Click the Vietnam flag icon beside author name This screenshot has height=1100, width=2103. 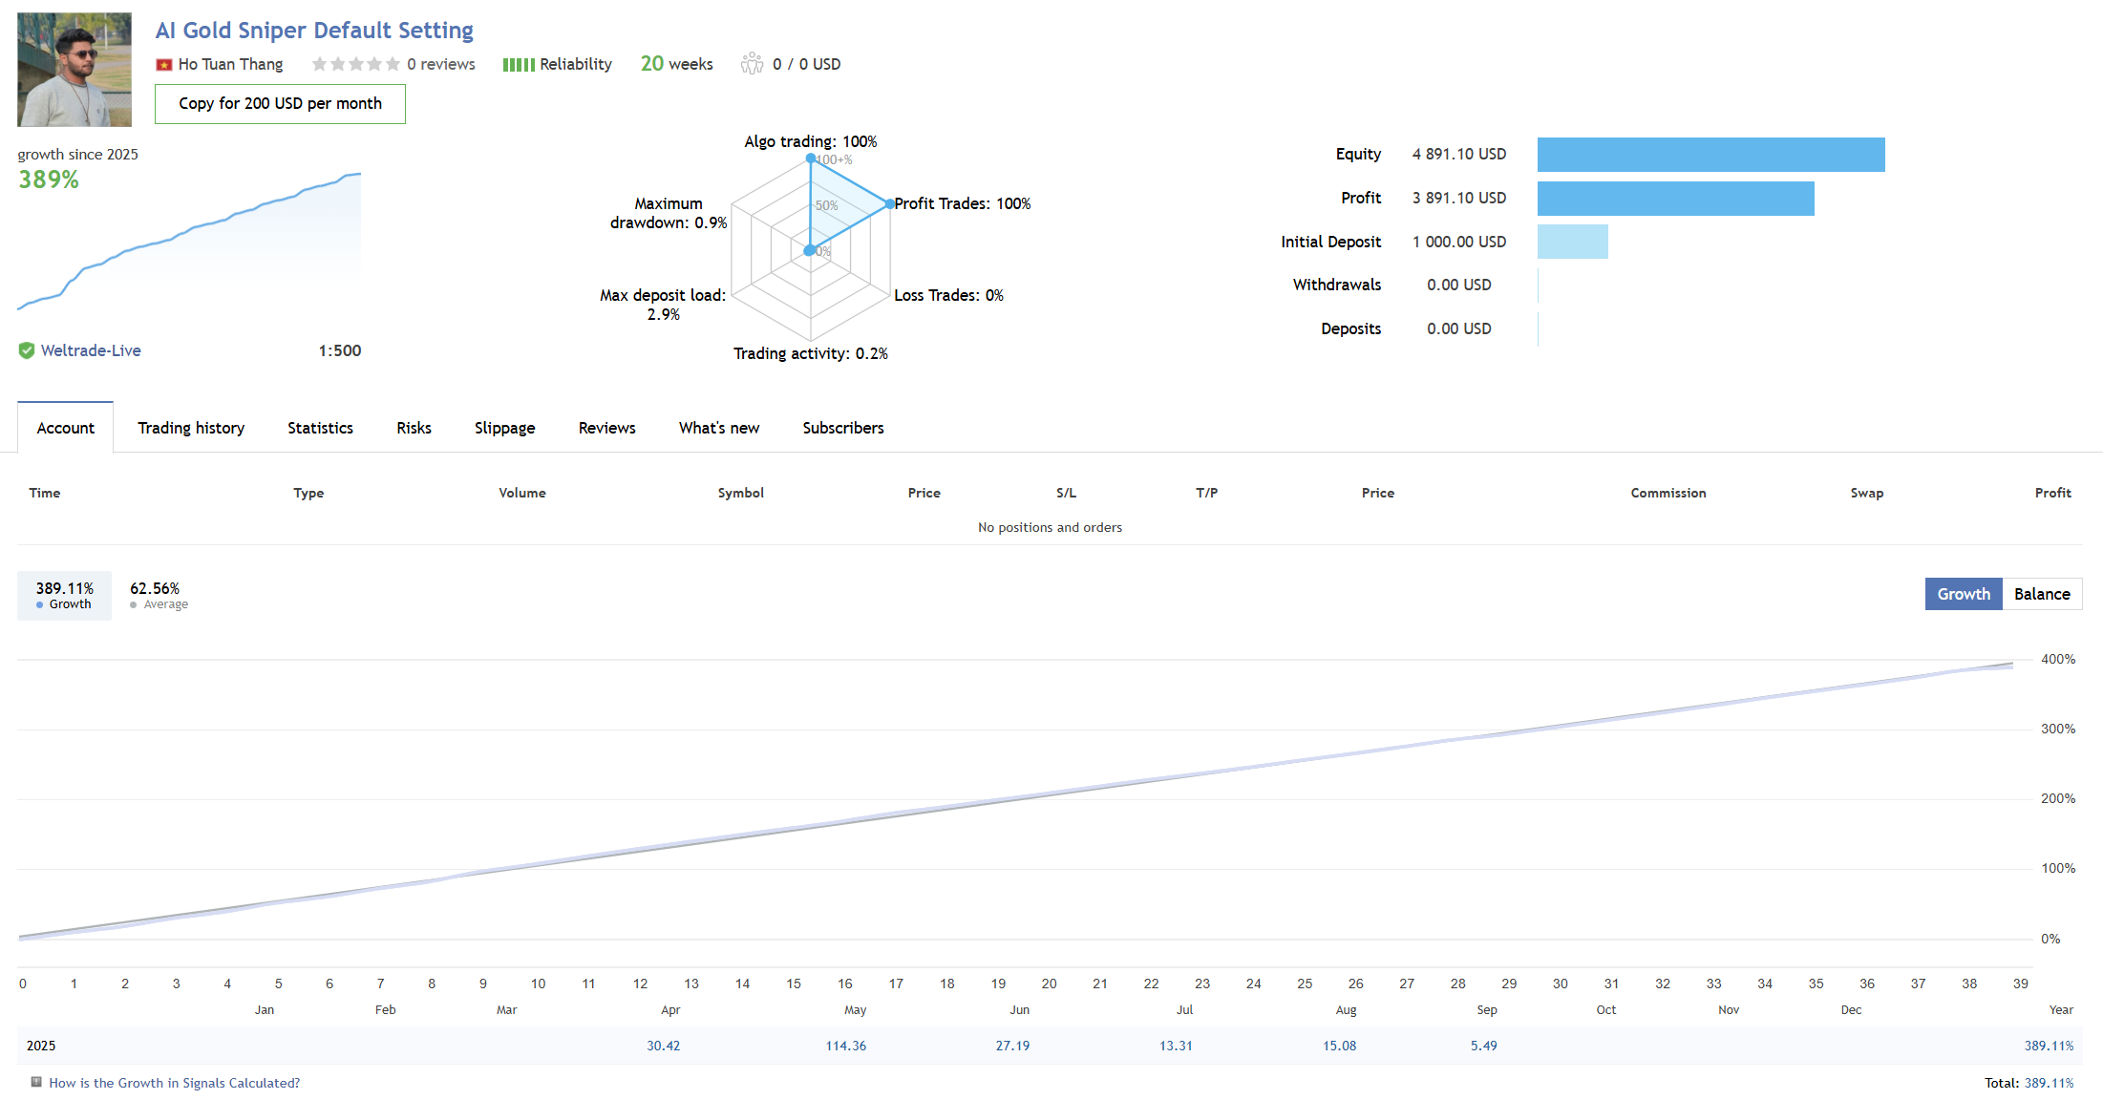164,65
